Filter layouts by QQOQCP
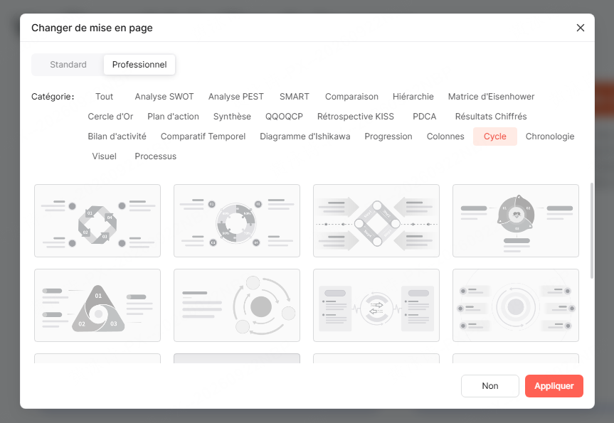The height and width of the screenshot is (423, 614). (x=284, y=117)
